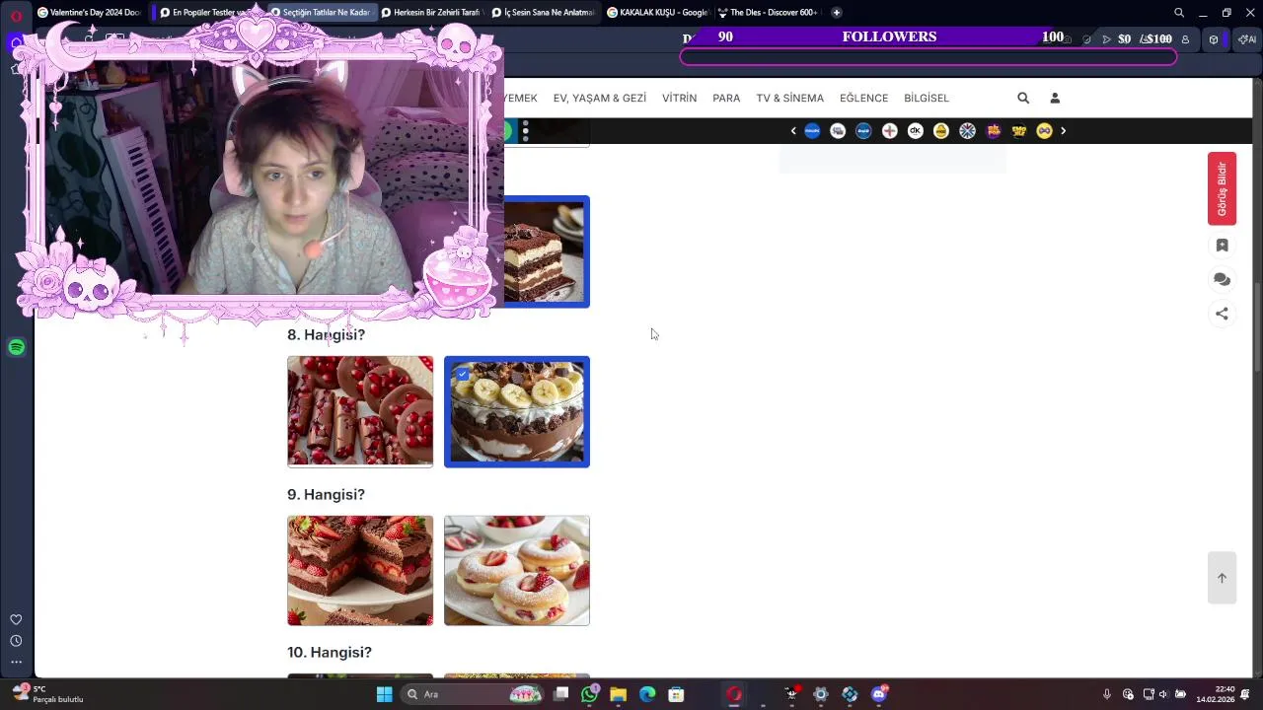Open BİLGİSEL menu item
The width and height of the screenshot is (1263, 710).
[927, 98]
